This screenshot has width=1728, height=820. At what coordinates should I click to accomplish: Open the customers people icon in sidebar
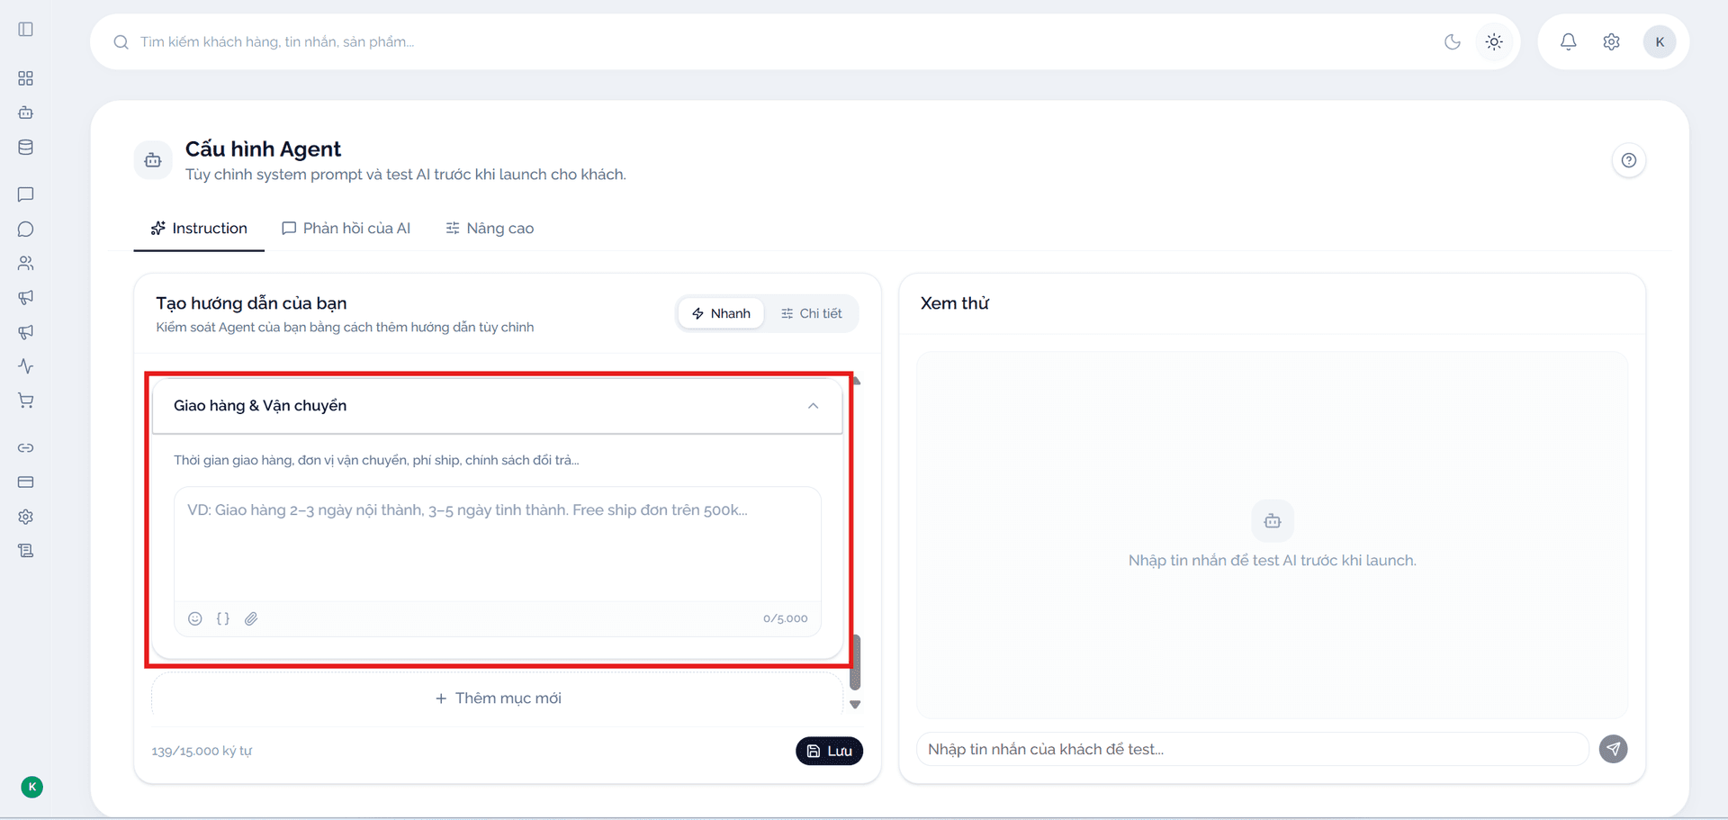pos(26,263)
